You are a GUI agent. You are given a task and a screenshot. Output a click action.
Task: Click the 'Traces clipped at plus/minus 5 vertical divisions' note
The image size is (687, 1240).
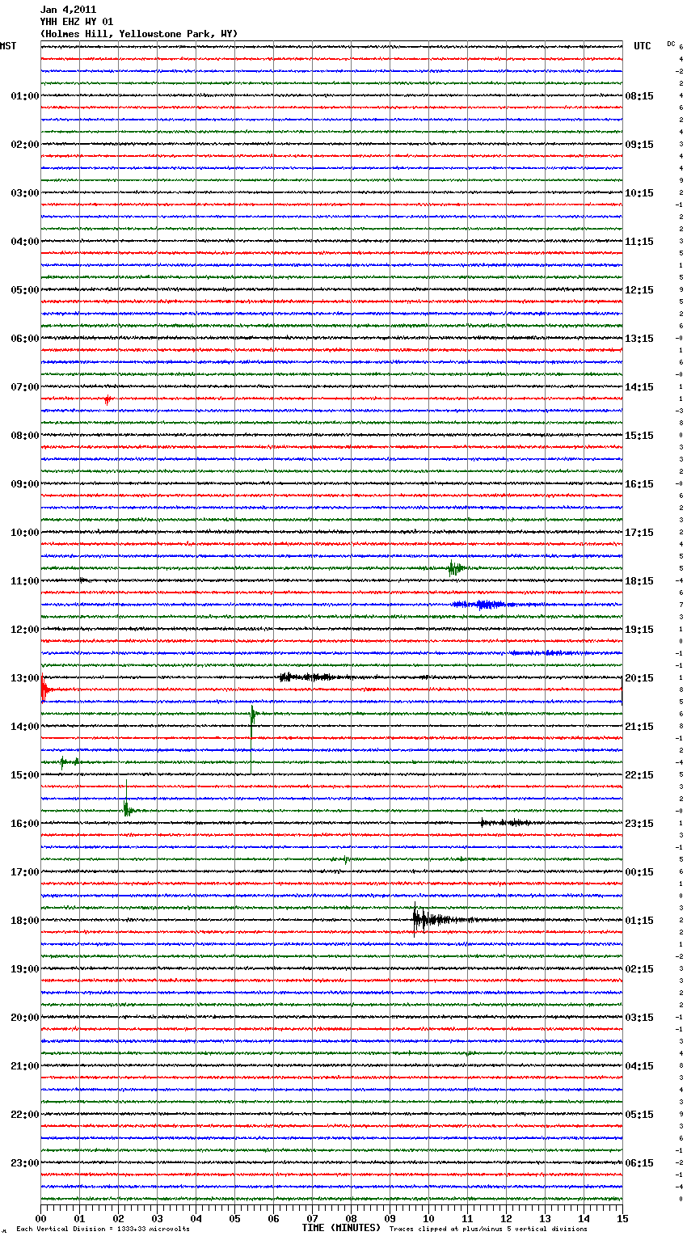(x=488, y=1229)
